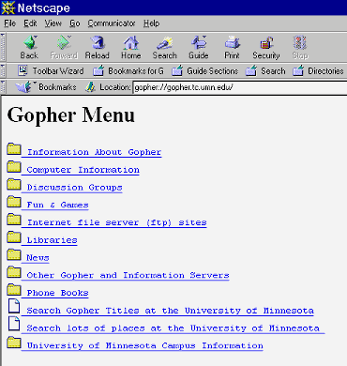The height and width of the screenshot is (366, 347).
Task: Print the current page
Action: 232,48
